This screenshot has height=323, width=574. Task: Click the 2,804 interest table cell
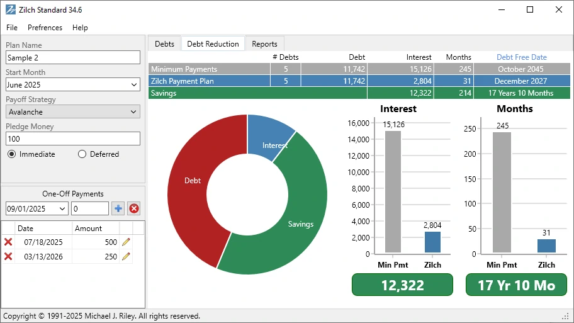tap(400, 81)
